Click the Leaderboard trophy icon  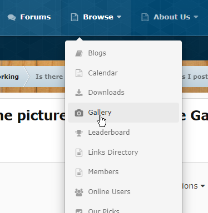coord(79,133)
